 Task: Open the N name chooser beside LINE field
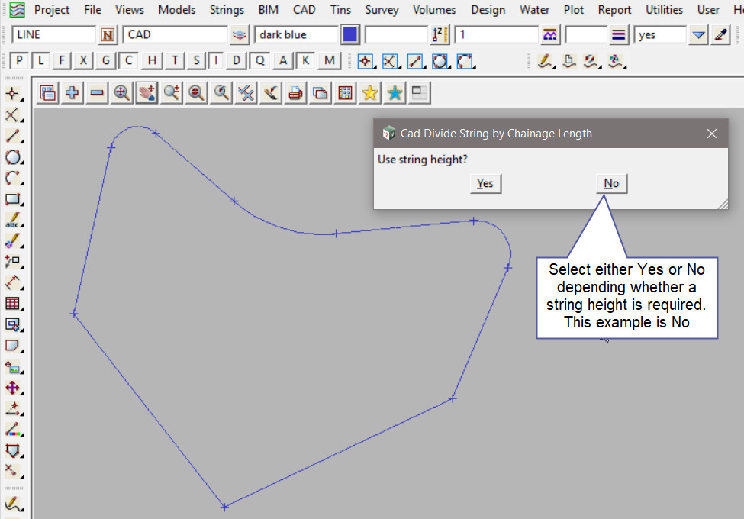pos(108,35)
